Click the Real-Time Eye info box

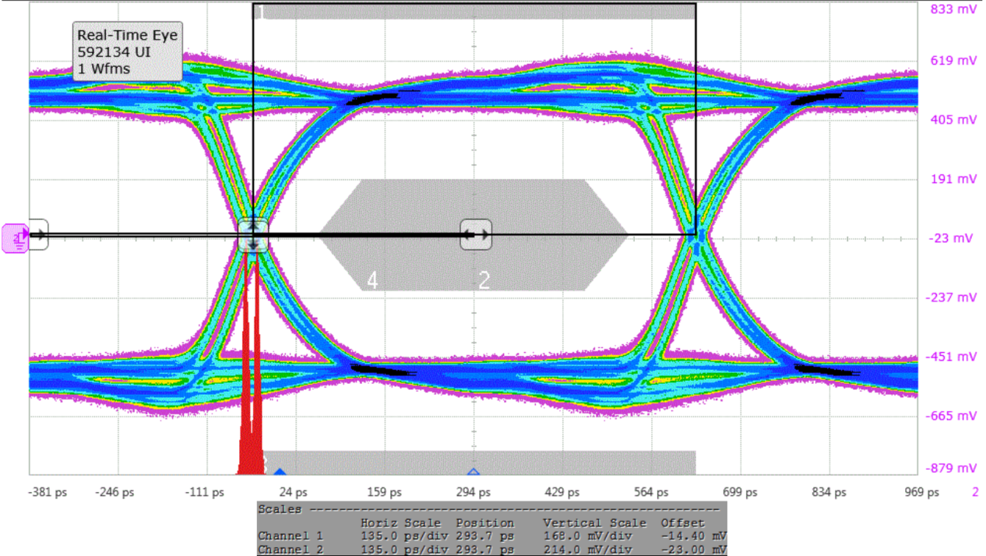(x=128, y=52)
